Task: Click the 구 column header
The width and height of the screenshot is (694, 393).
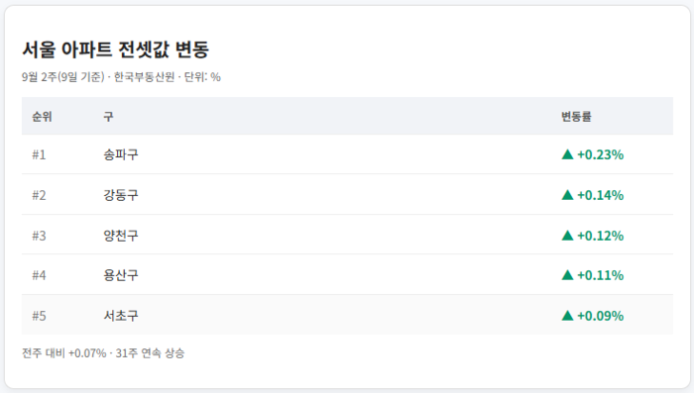Action: pos(108,117)
